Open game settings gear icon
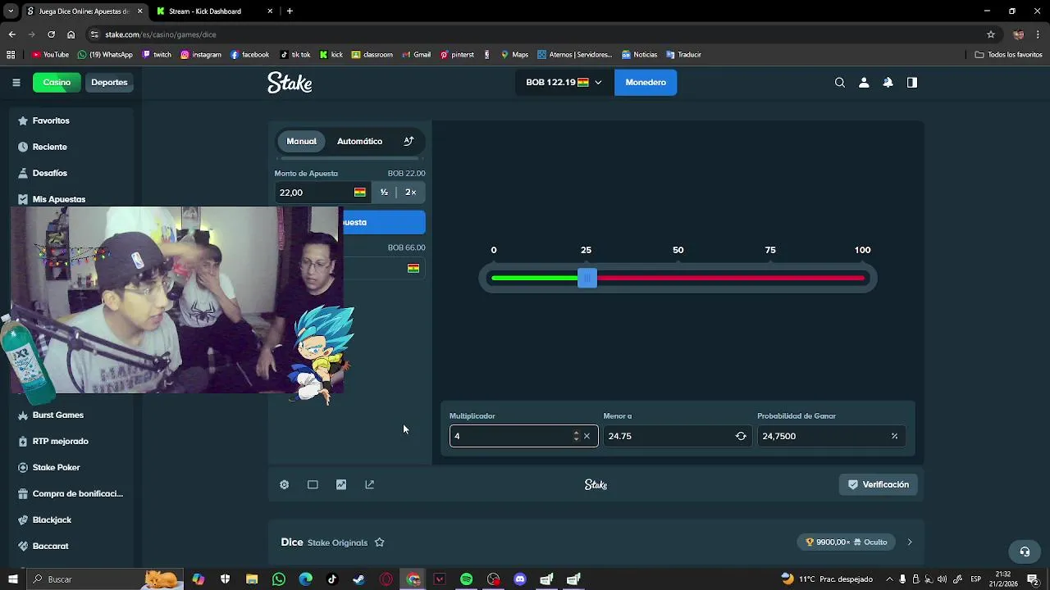The width and height of the screenshot is (1050, 590). coord(284,484)
